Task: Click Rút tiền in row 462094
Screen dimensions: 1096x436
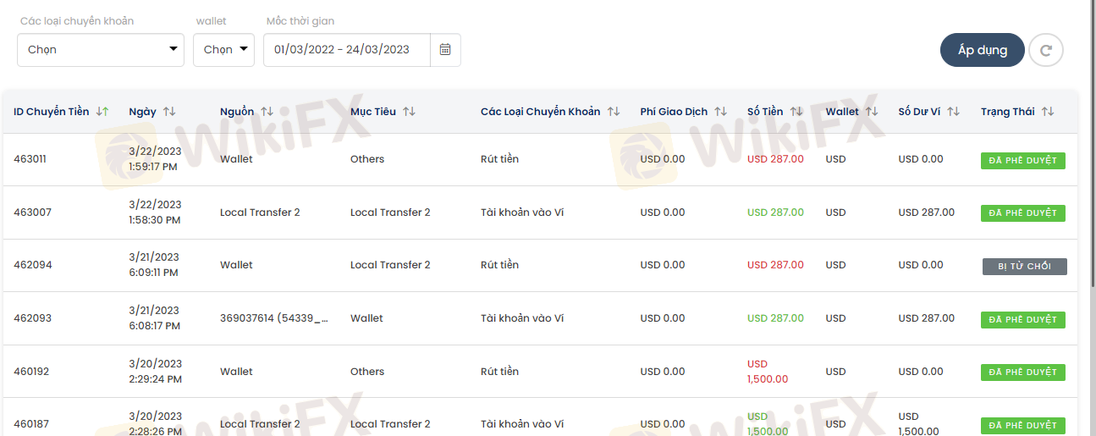Action: coord(499,265)
